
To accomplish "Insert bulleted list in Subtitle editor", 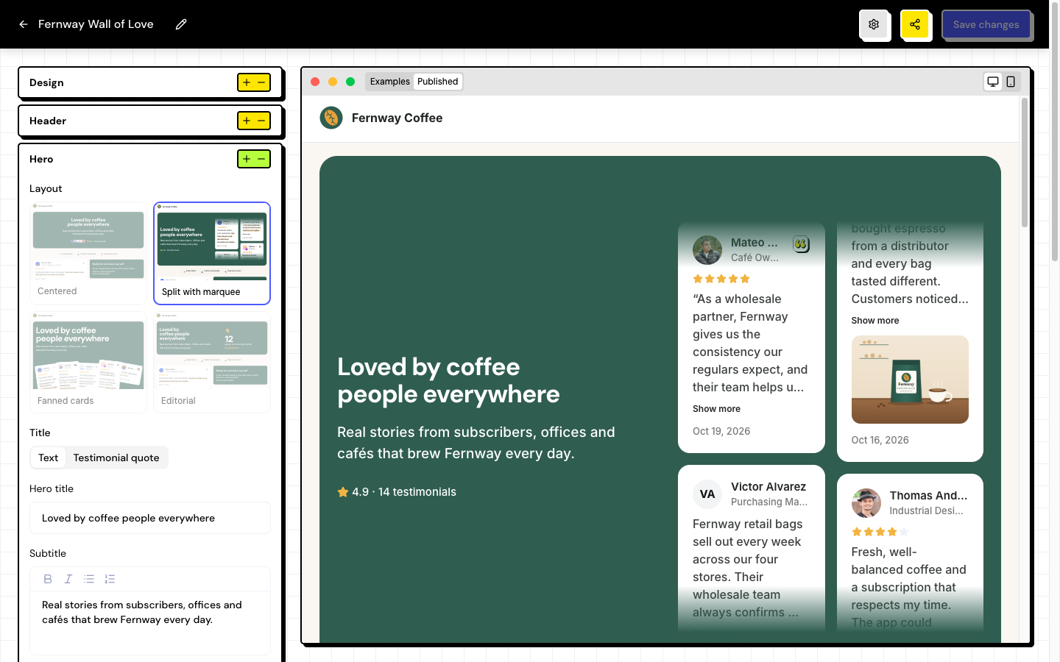I will (x=89, y=579).
